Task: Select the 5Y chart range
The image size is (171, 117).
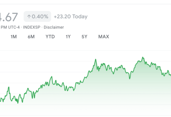Action: click(85, 37)
